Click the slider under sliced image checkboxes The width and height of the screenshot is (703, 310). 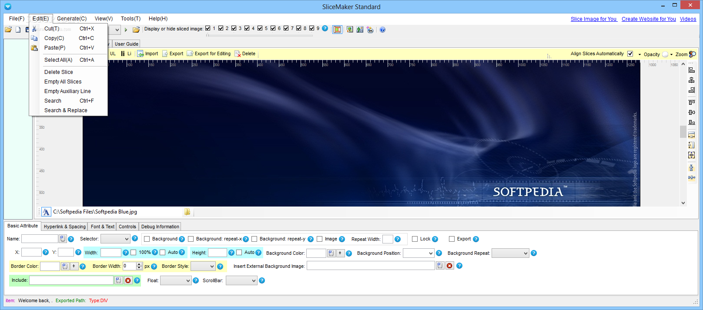pyautogui.click(x=259, y=36)
